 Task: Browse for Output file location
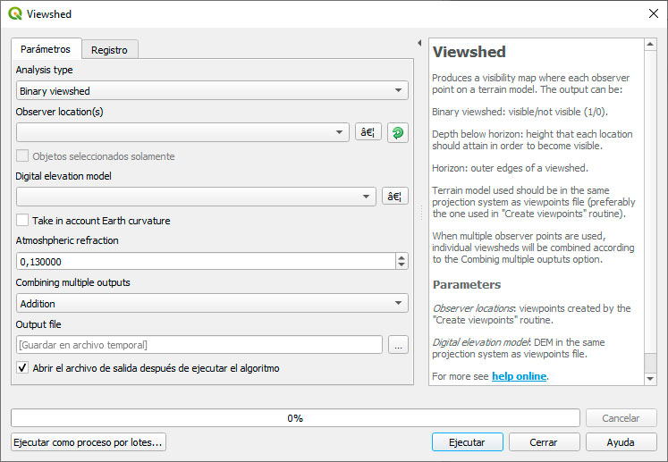pos(398,345)
